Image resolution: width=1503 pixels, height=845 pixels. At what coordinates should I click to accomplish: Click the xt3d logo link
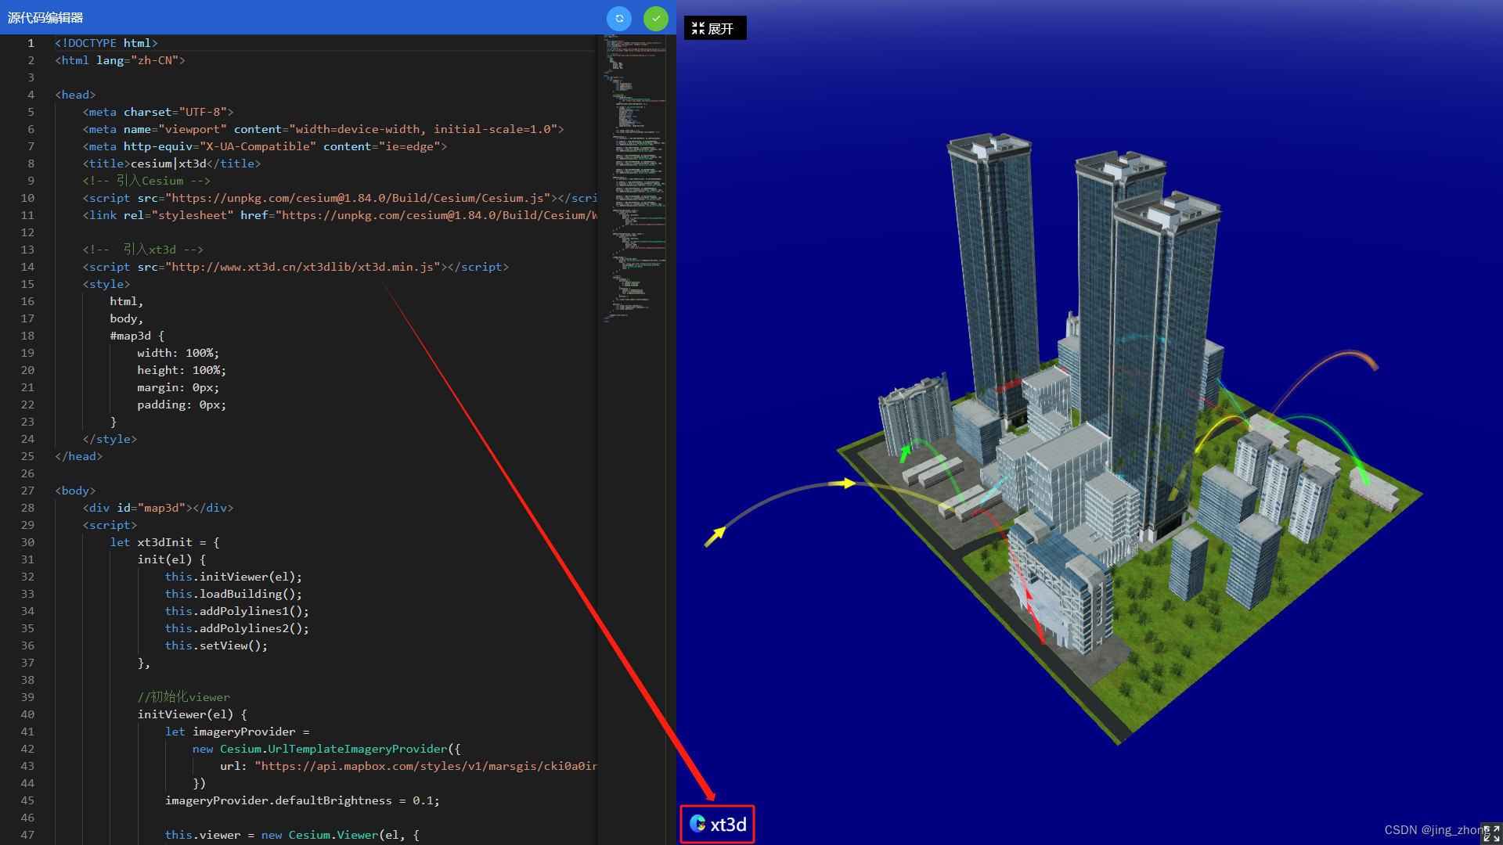pyautogui.click(x=718, y=824)
